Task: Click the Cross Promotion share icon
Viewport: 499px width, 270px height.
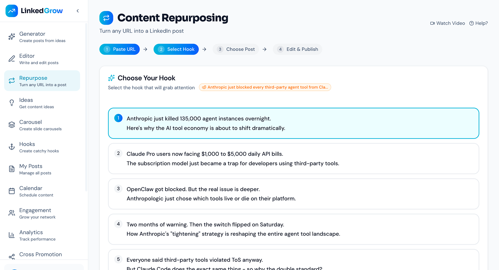Action: [12, 257]
